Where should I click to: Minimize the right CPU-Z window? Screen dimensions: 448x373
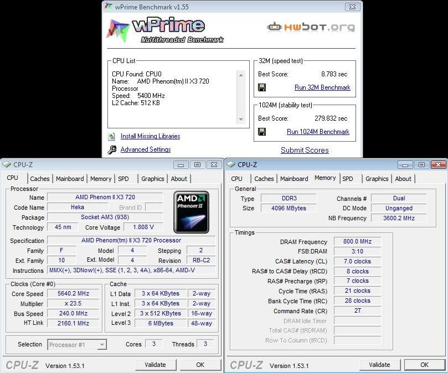click(x=405, y=165)
